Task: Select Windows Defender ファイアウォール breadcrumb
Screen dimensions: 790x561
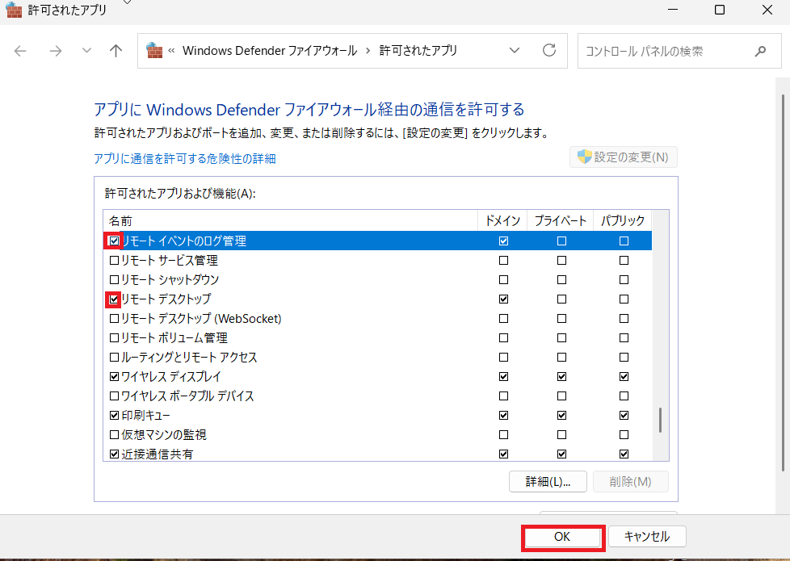Action: pos(270,51)
